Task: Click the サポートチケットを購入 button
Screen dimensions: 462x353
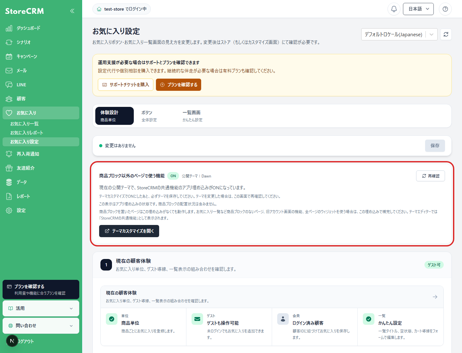Action: pos(125,85)
